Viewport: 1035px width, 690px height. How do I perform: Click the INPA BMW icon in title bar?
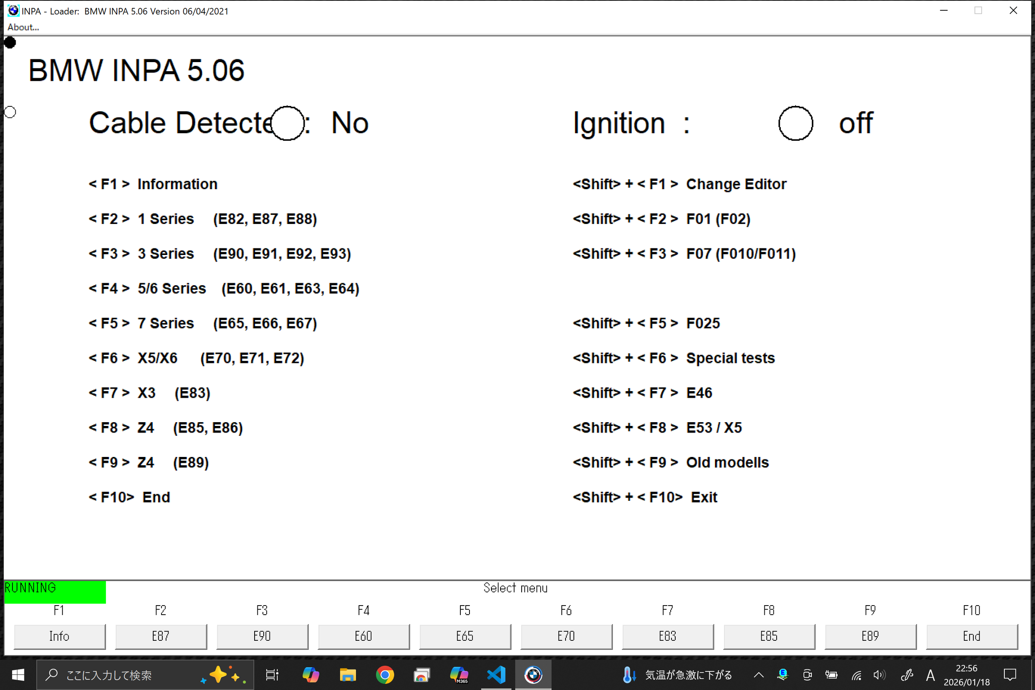pos(13,11)
